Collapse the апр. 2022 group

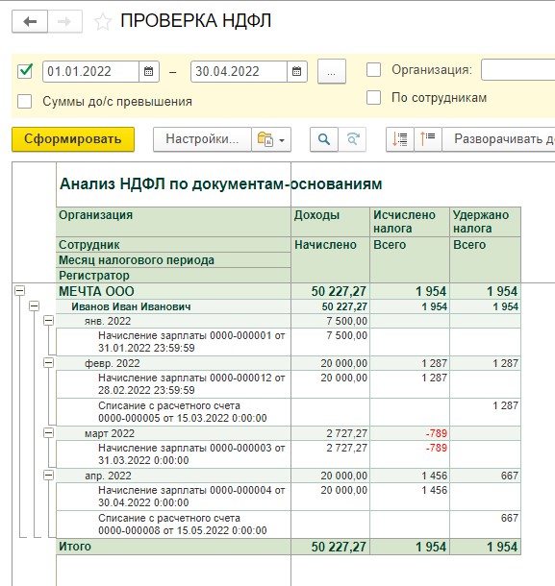pos(49,475)
